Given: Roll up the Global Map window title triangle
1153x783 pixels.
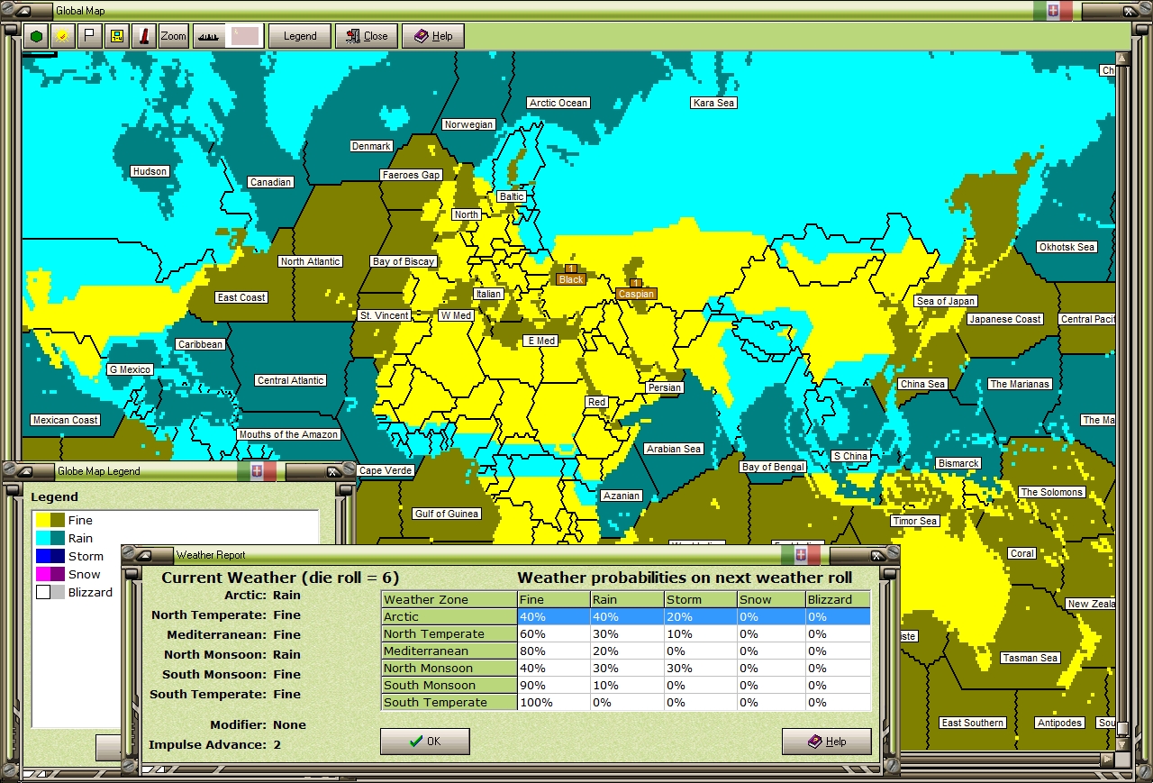Looking at the screenshot, I should 23,11.
